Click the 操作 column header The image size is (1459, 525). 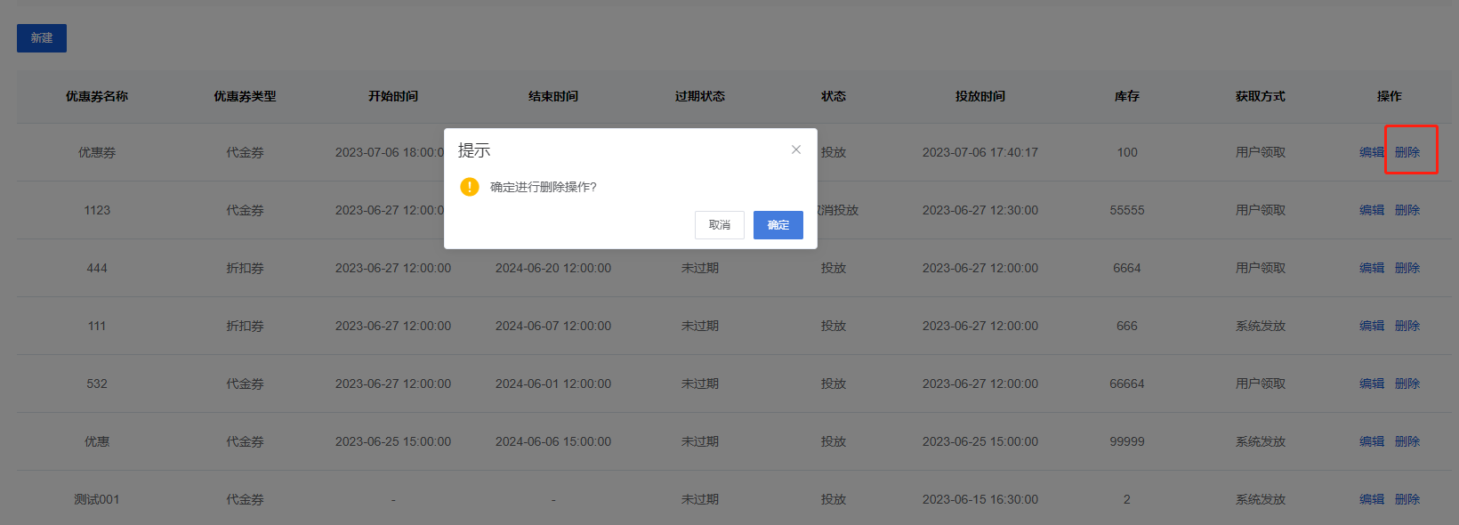pos(1390,96)
